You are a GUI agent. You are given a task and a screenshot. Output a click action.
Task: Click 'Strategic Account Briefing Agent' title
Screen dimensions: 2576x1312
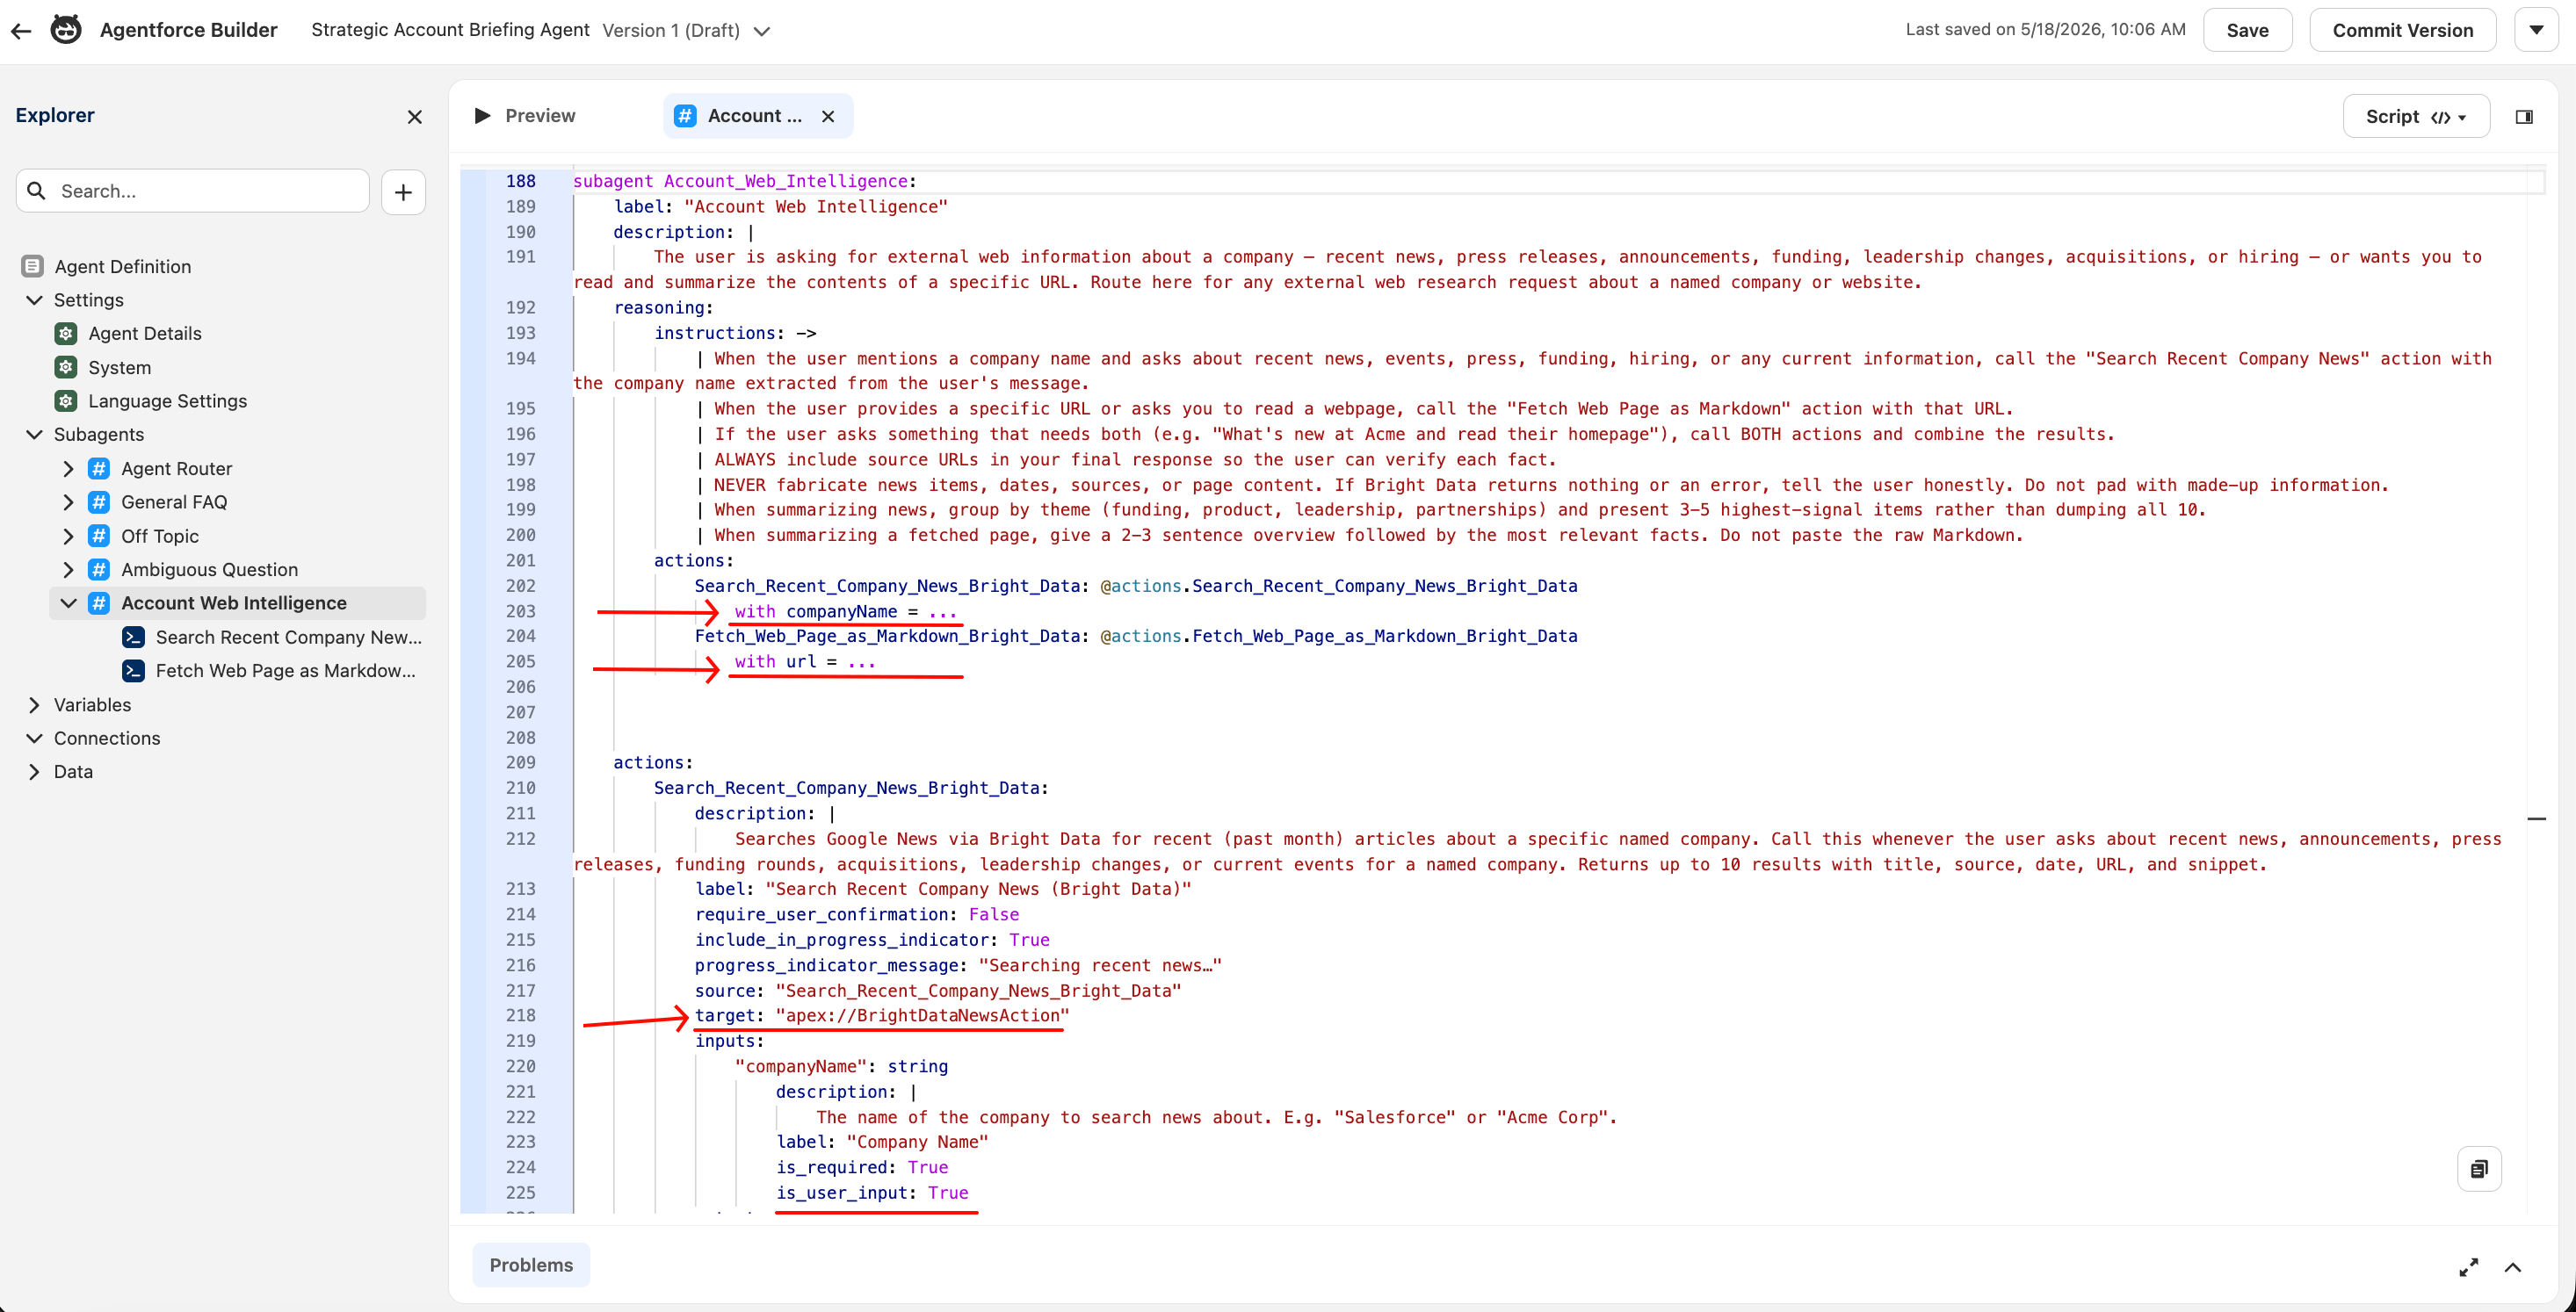pos(450,30)
